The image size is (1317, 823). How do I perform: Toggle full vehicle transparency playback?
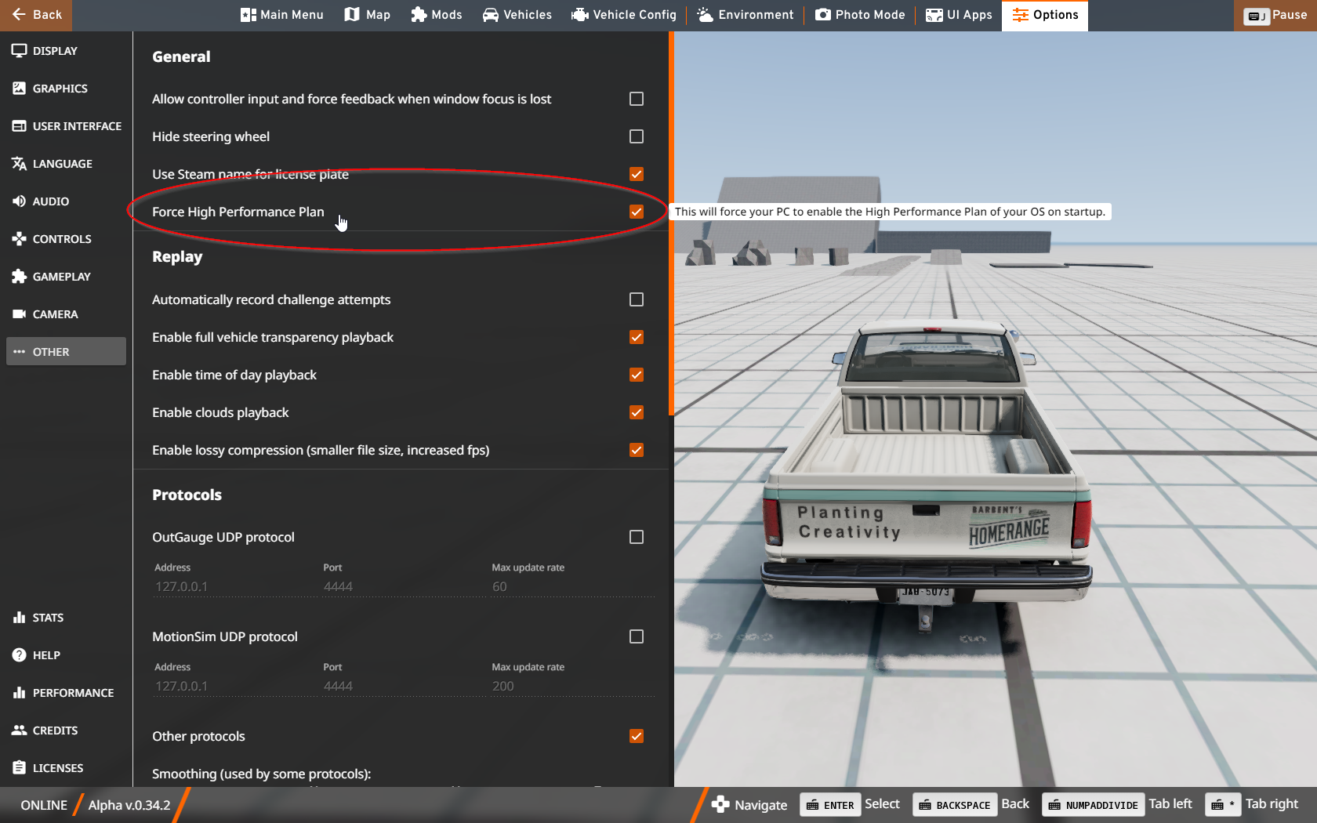point(637,337)
